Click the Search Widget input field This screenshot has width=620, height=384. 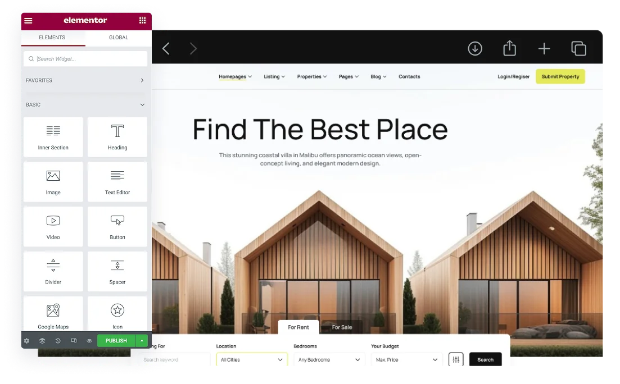click(85, 59)
